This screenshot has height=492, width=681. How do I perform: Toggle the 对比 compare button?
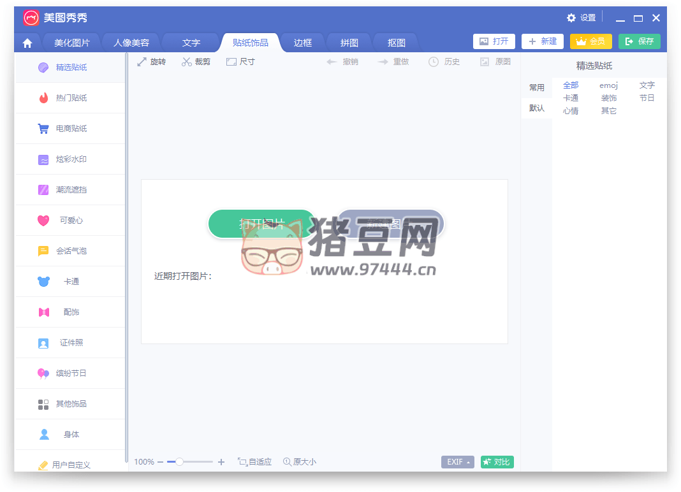[497, 462]
